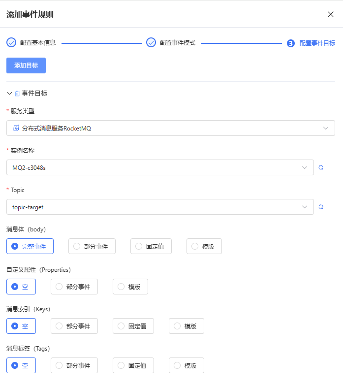The image size is (343, 389).
Task: Select 固定值 for 消息体 body
Action: tap(151, 246)
